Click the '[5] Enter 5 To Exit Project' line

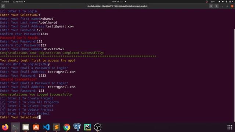pyautogui.click(x=25, y=113)
